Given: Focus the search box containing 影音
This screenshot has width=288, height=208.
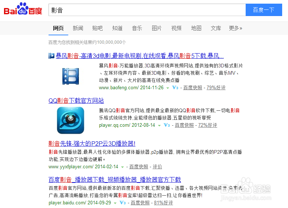Looking at the screenshot, I should tap(147, 10).
